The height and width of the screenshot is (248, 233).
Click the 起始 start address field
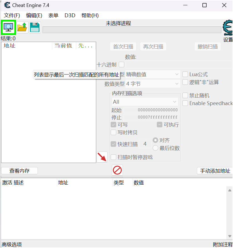pyautogui.click(x=151, y=110)
